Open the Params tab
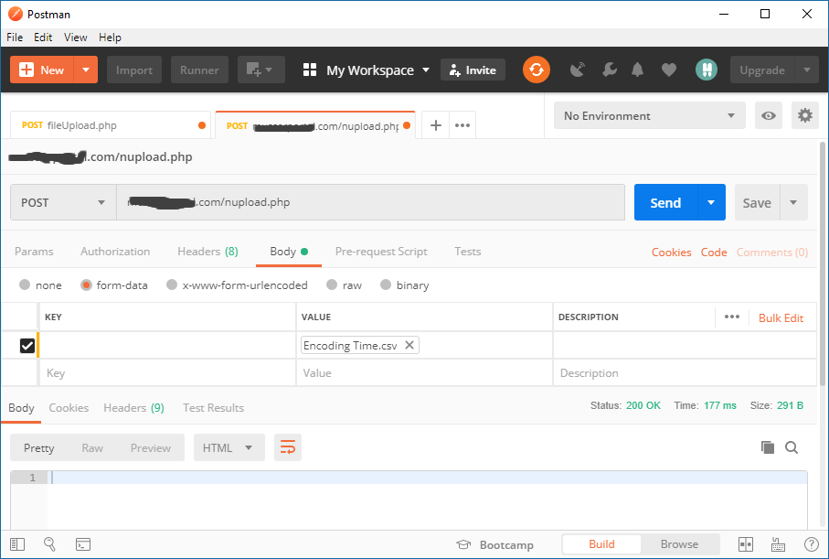Screen dimensions: 829x559 (34, 252)
